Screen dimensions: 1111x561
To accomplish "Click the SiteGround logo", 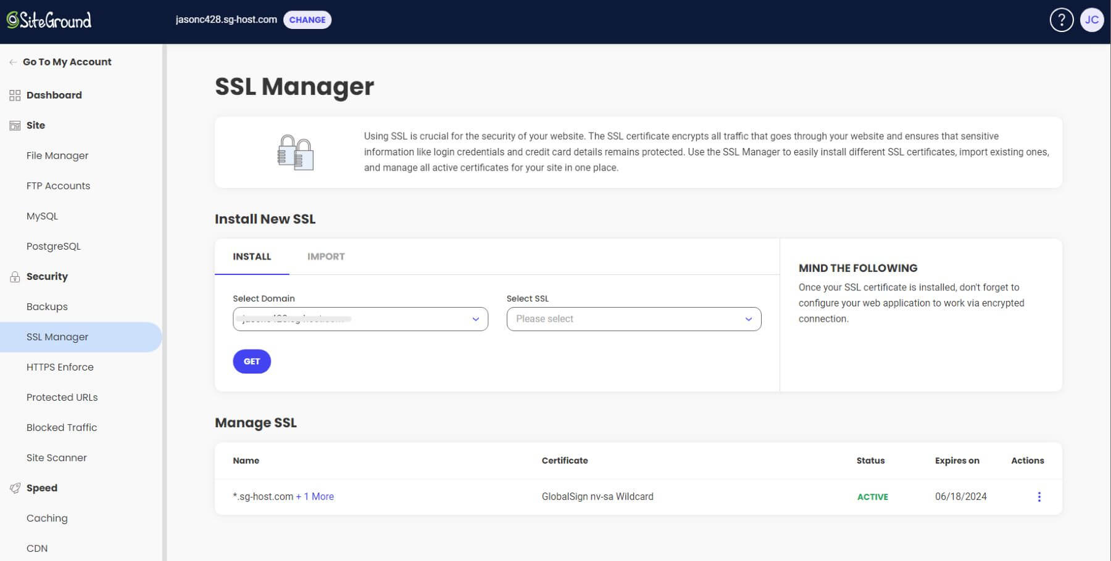I will [x=48, y=19].
